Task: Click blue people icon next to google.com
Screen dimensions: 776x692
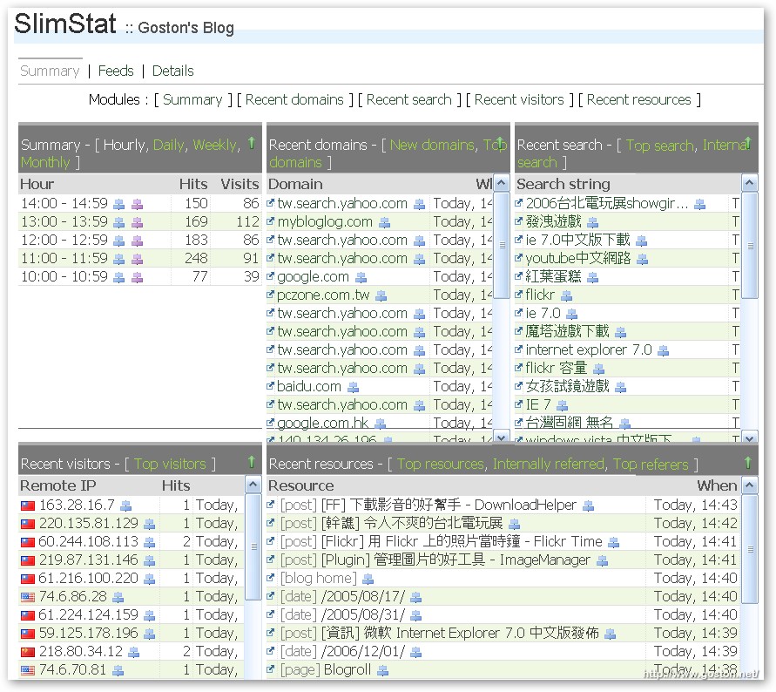Action: (x=361, y=278)
